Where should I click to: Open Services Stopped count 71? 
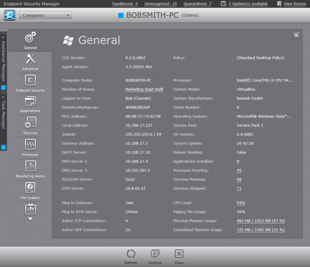[239, 188]
